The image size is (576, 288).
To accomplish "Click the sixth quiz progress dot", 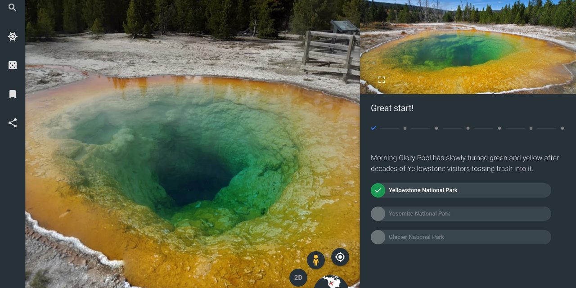I will click(531, 128).
